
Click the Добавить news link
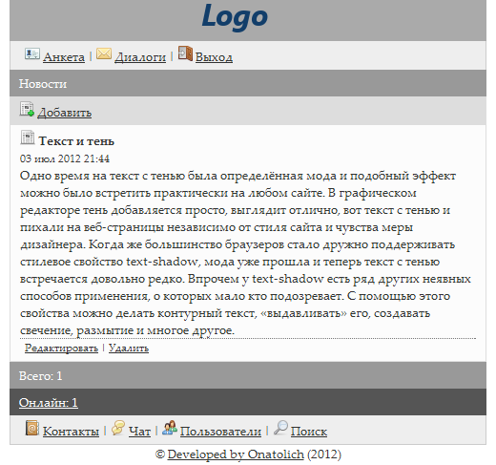tap(65, 113)
